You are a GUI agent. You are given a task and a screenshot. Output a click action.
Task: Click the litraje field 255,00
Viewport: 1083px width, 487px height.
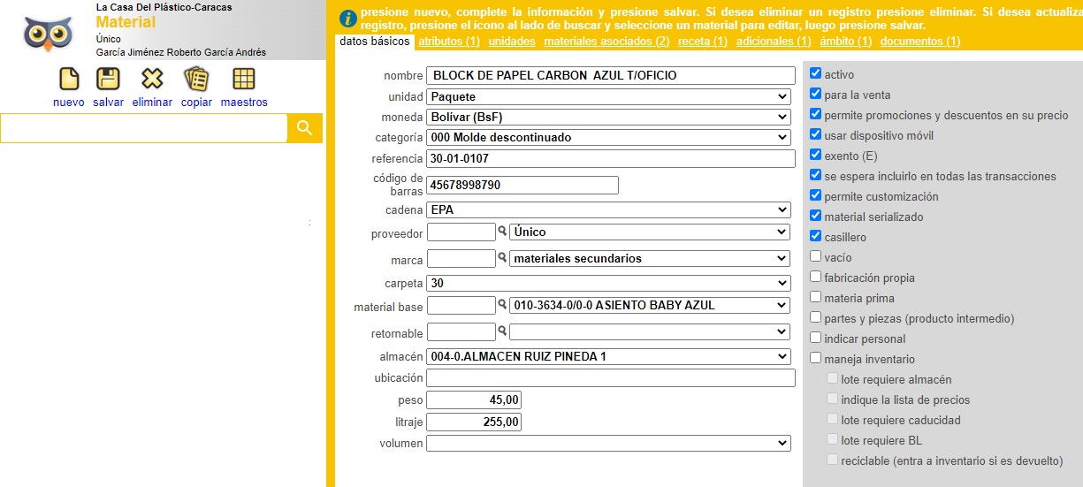tap(474, 422)
